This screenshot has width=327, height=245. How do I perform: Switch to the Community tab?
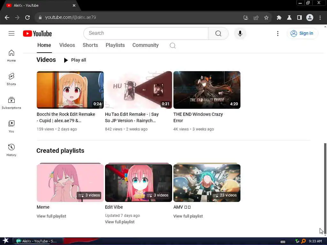[x=146, y=45]
